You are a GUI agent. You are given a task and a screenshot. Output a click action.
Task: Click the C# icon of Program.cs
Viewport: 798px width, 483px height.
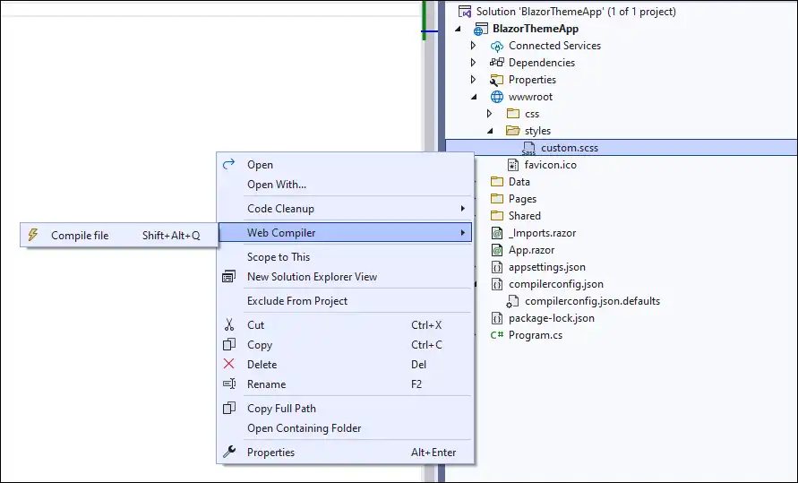pyautogui.click(x=497, y=335)
